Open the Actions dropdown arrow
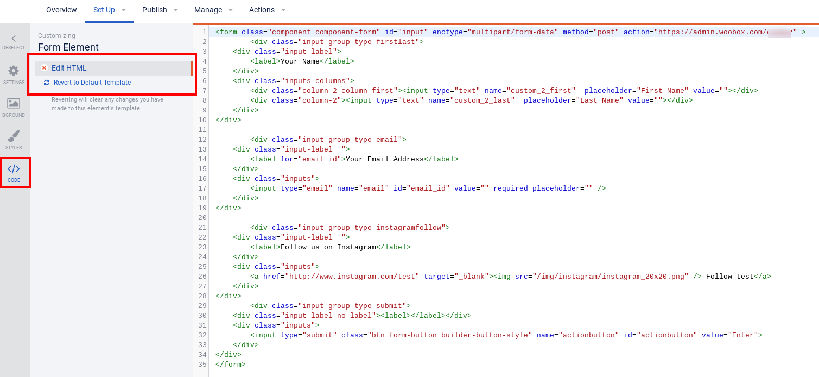Screen dimensions: 819x377 (x=283, y=10)
